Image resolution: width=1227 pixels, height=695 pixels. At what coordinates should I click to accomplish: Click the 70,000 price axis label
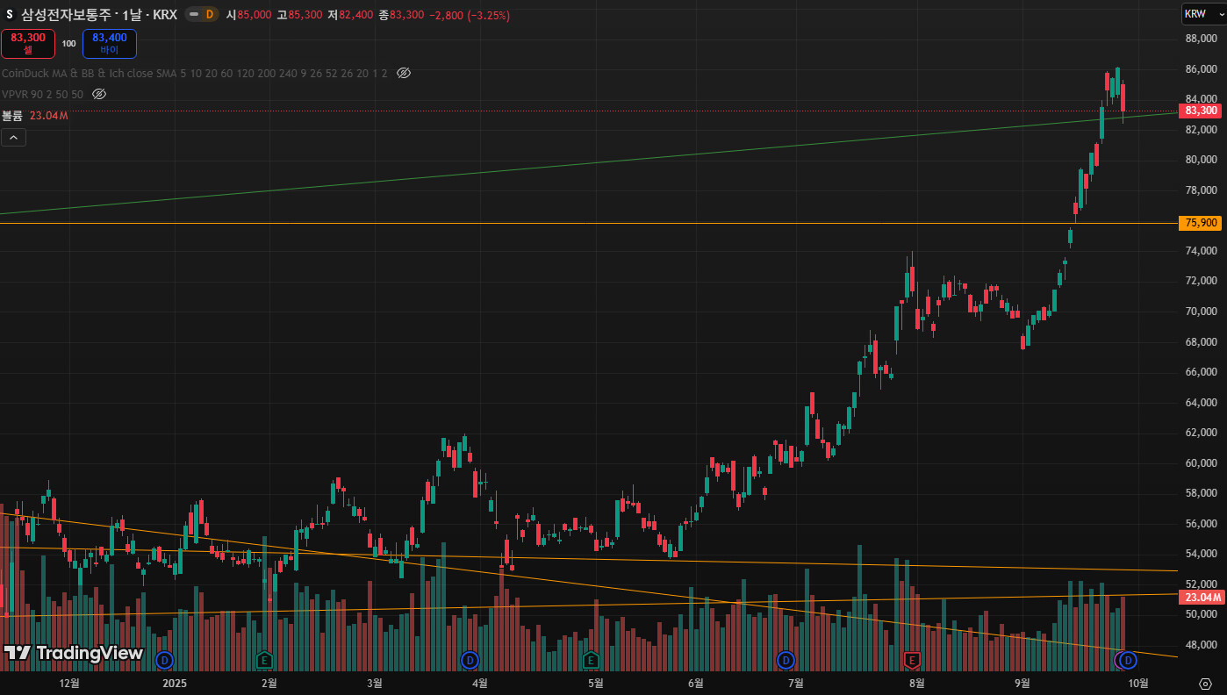coord(1201,312)
